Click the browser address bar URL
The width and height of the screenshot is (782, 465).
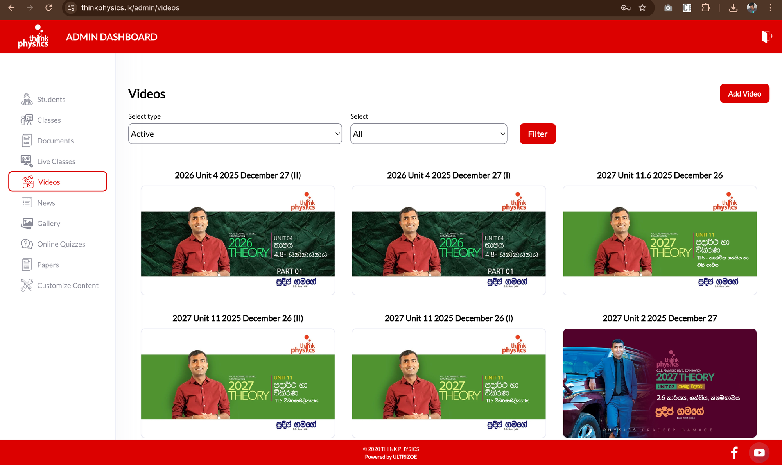[x=130, y=8]
